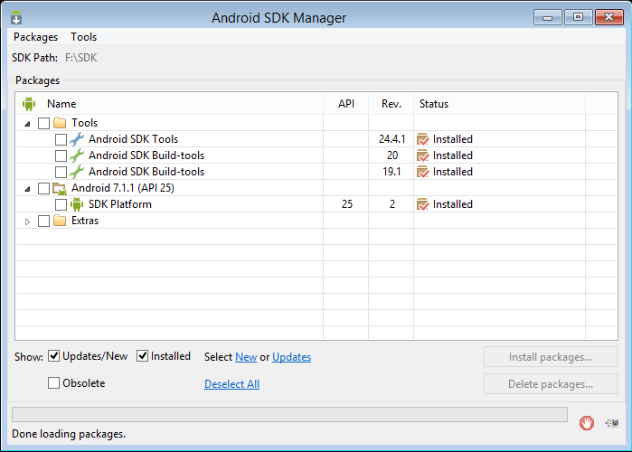Click green wrench icon of Build-tools rev 20
The width and height of the screenshot is (632, 452).
point(77,155)
